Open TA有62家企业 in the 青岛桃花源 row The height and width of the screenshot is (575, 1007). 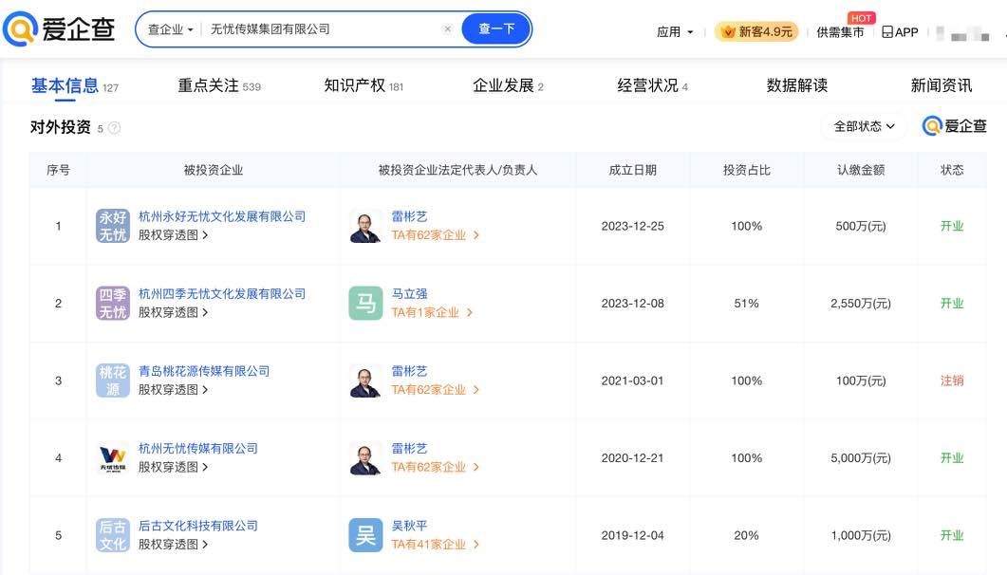tap(436, 390)
